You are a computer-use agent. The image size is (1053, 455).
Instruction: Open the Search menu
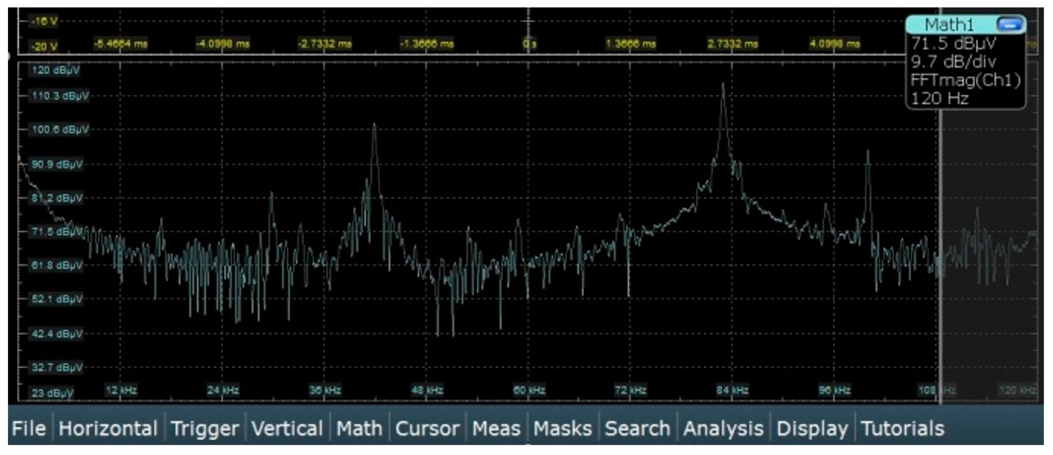(637, 429)
